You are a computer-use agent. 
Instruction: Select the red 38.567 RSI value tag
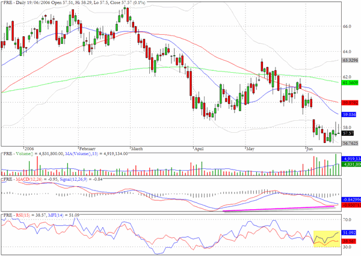349,242
